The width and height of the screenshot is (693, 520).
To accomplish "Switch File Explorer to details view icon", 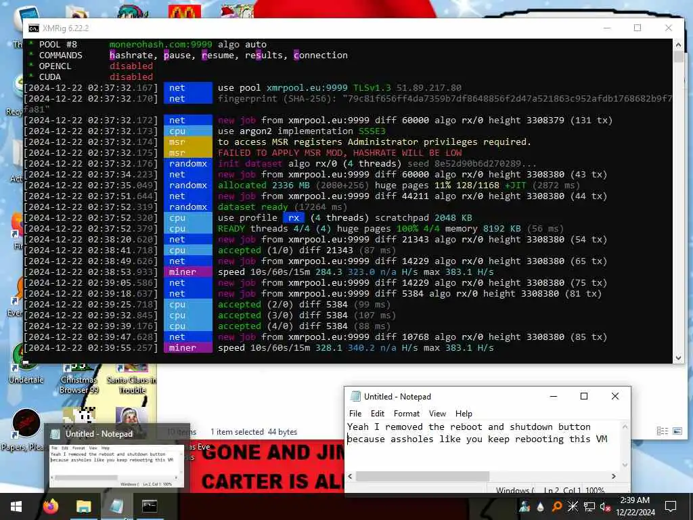I will (x=662, y=431).
